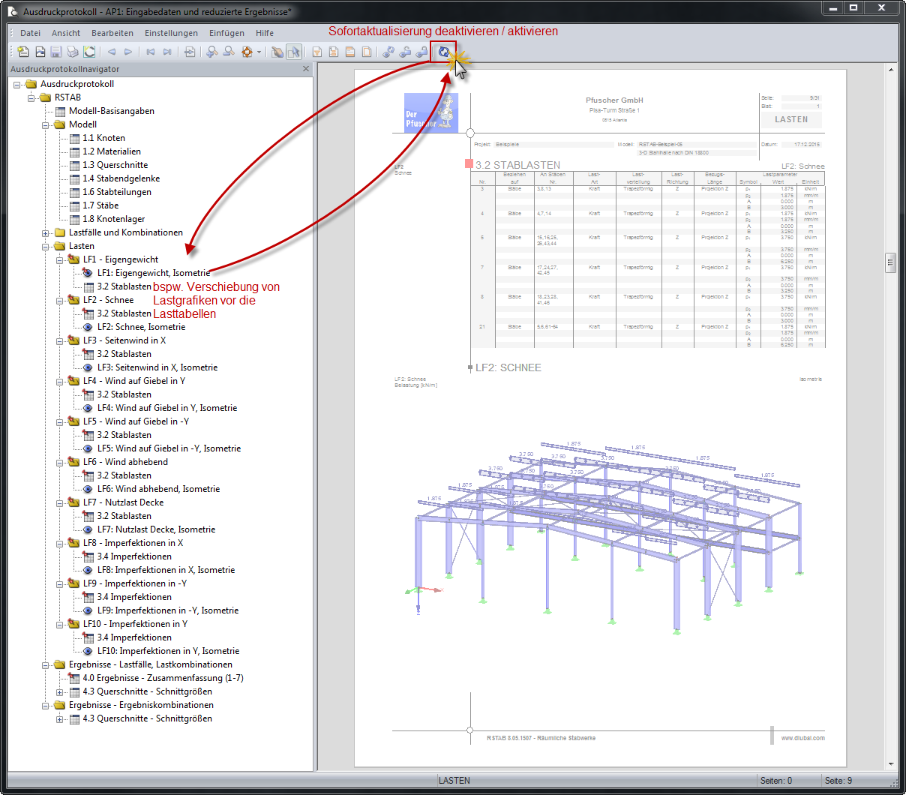Select the hand pan tool in the toolbar

(x=277, y=52)
